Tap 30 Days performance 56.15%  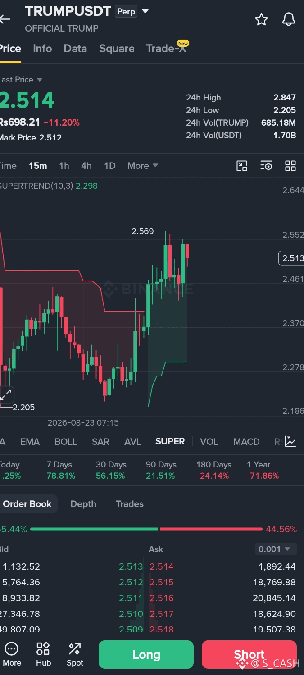click(111, 470)
